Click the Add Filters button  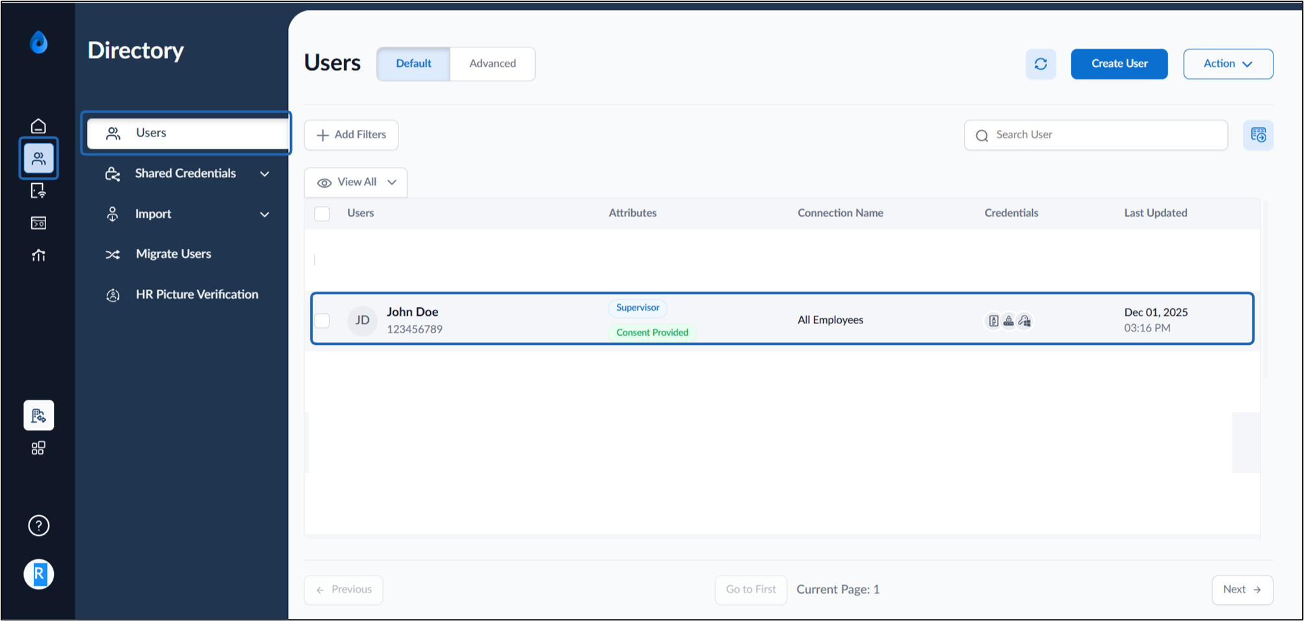(351, 135)
